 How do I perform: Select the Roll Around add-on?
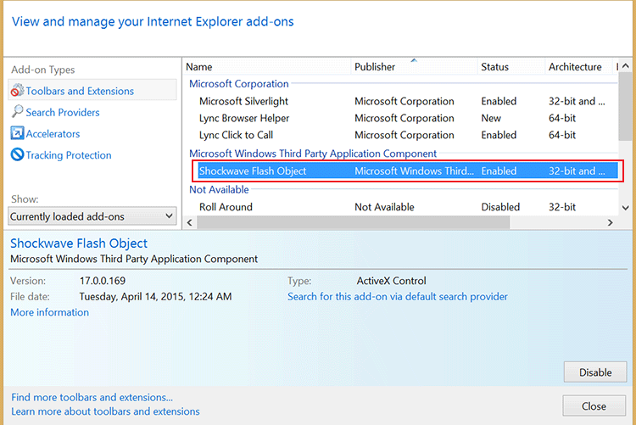[226, 207]
